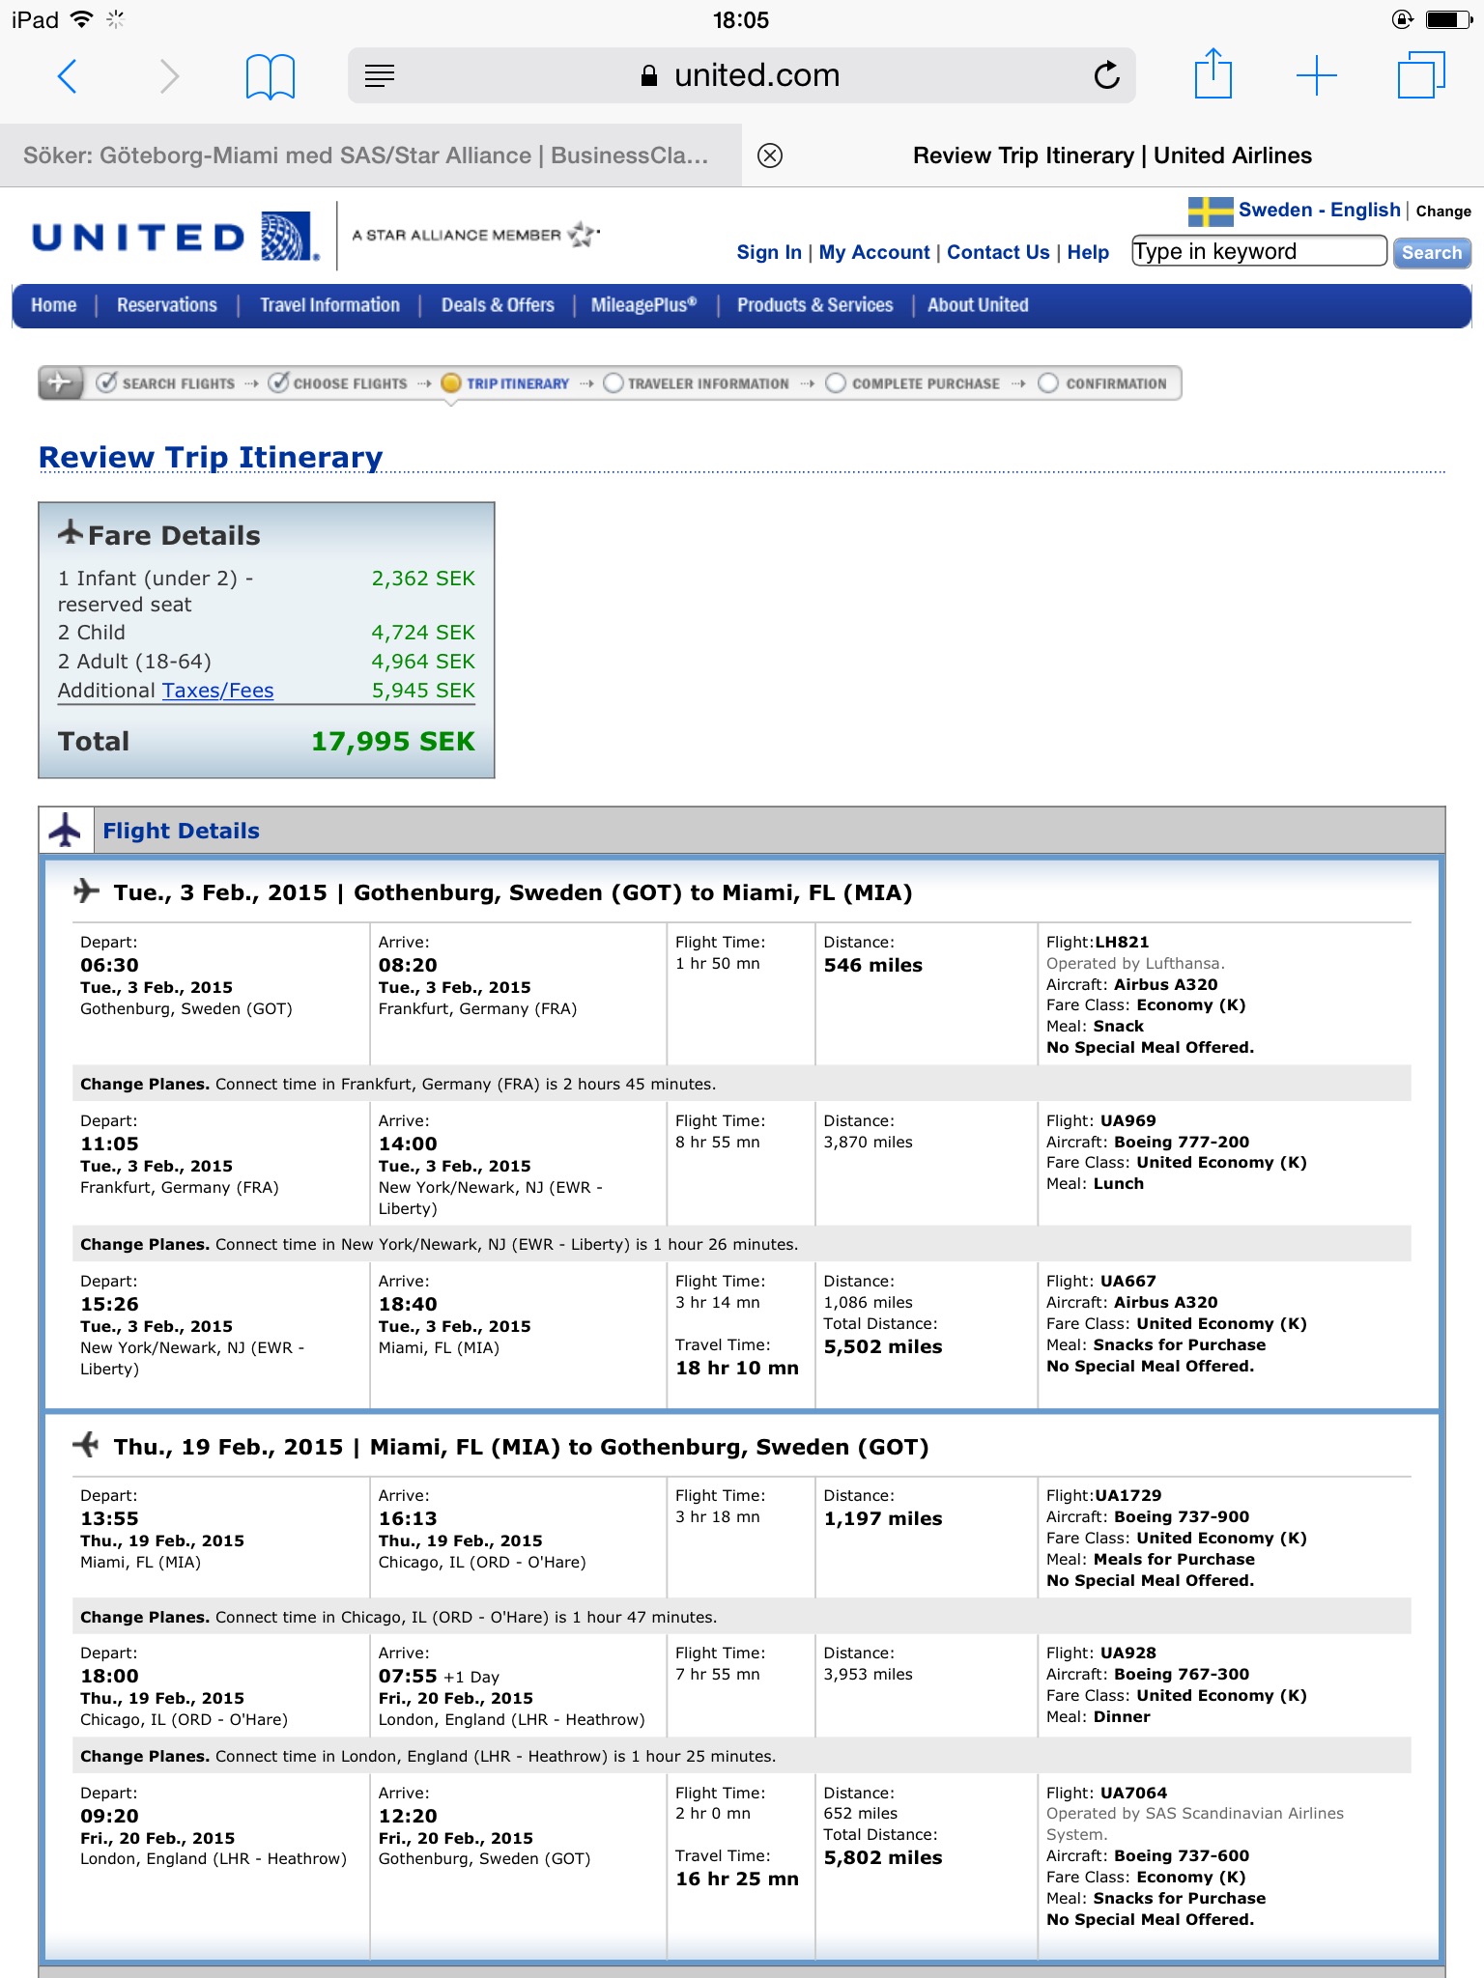Reload the united.com page

(x=1106, y=75)
